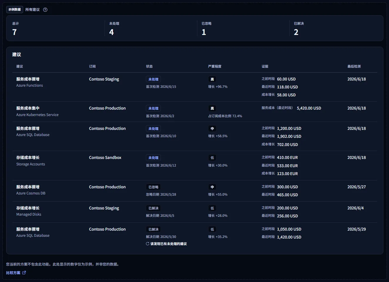Click the 1,420.00 USD recent period value
Image resolution: width=389 pixels, height=282 pixels.
(x=289, y=237)
